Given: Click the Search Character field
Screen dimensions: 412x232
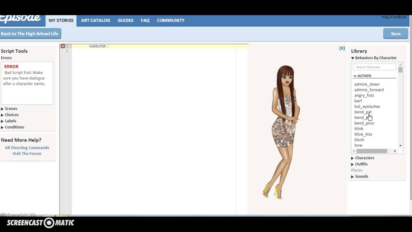Looking at the screenshot, I should point(374,67).
